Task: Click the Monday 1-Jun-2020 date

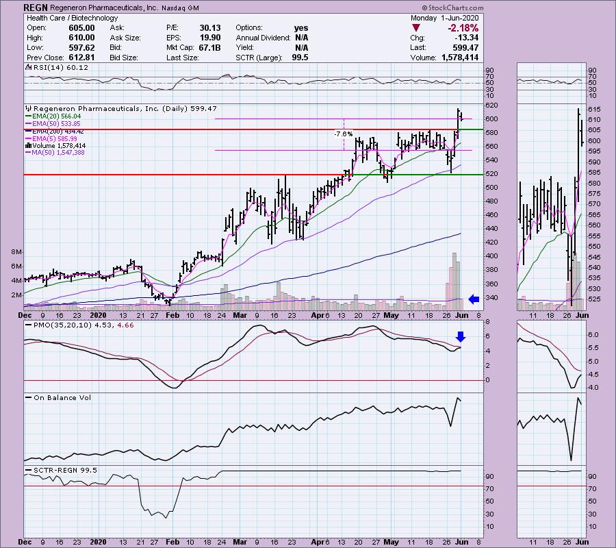Action: [445, 18]
